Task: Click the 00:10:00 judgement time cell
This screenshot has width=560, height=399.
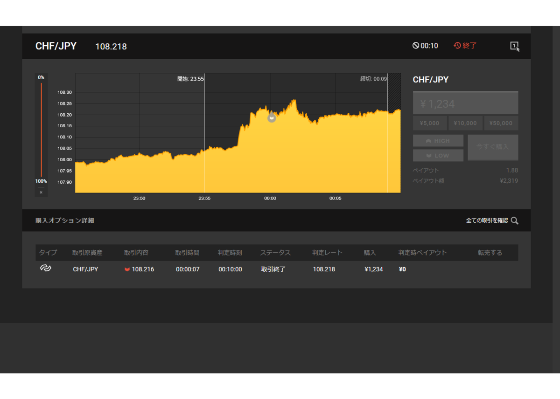Action: [230, 269]
